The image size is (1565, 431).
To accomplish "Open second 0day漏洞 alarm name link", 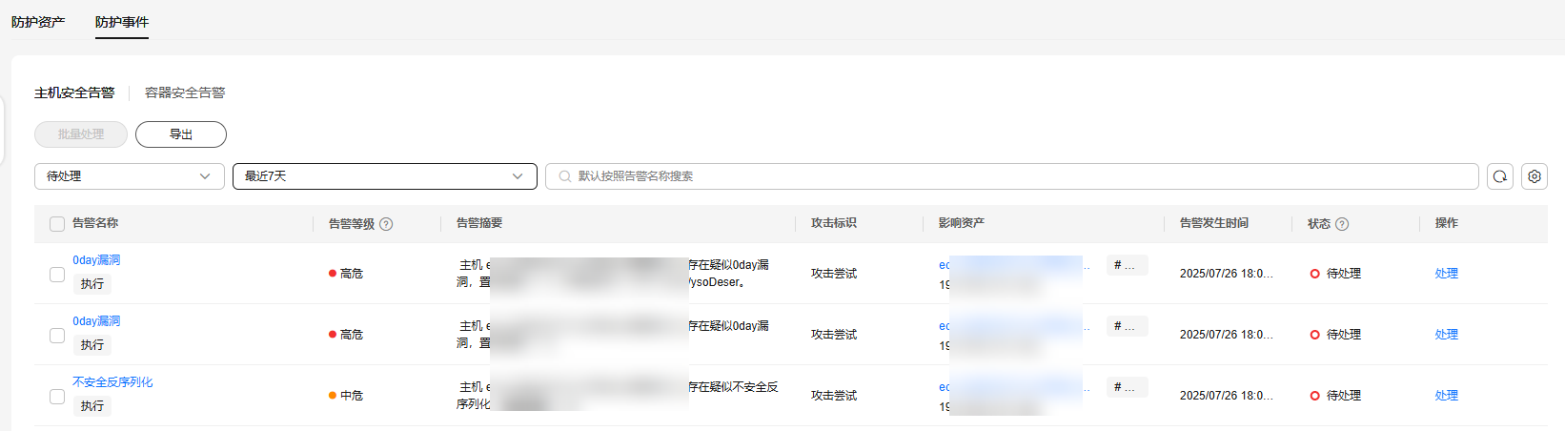I will click(96, 321).
